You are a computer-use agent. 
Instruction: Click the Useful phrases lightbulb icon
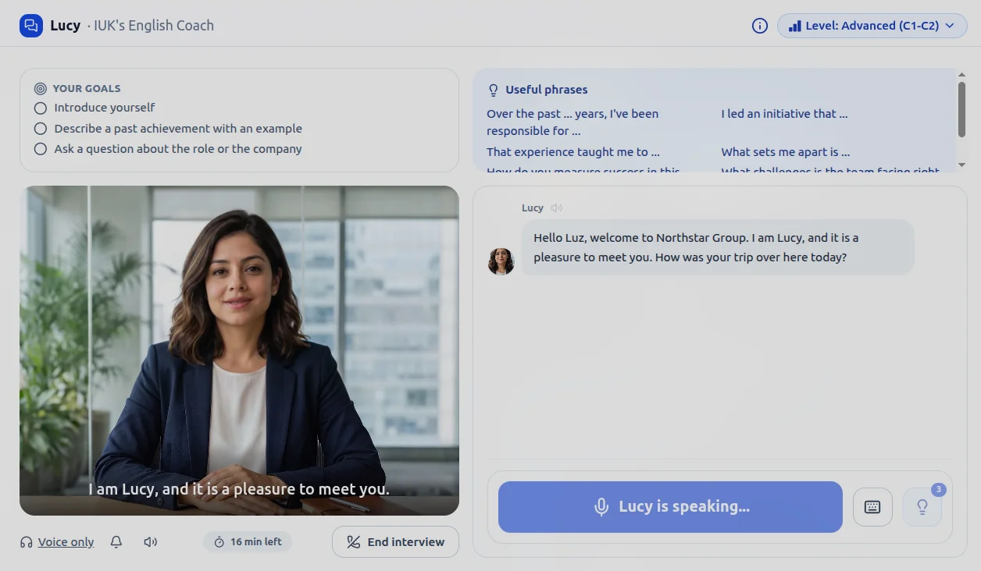493,90
